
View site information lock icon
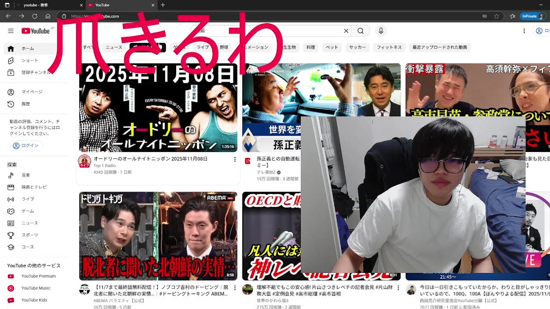(64, 16)
